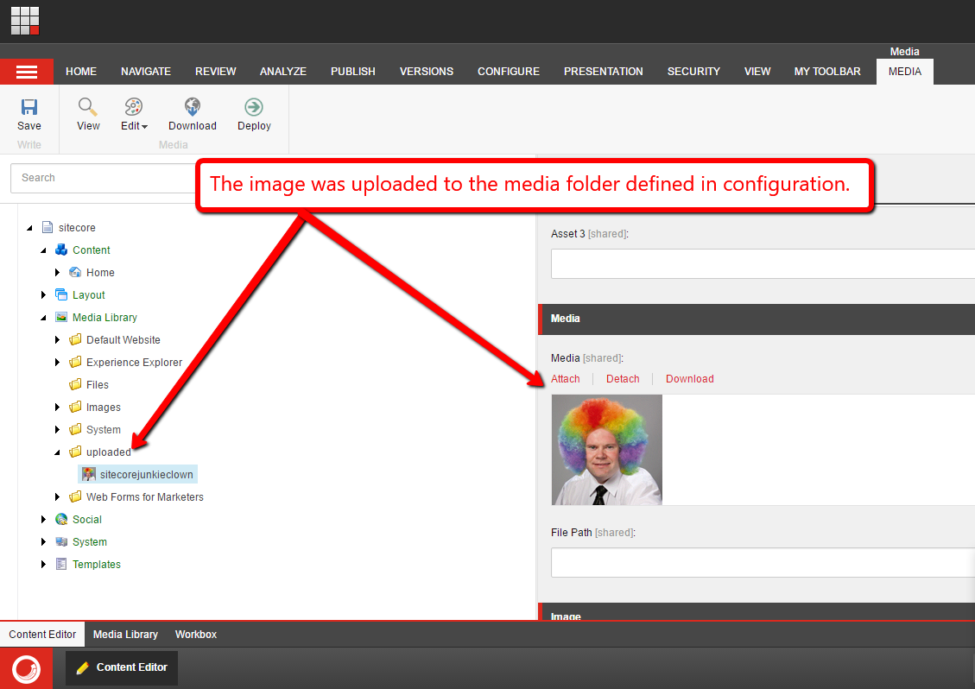Collapse the uploaded folder node
Image resolution: width=975 pixels, height=689 pixels.
click(58, 452)
